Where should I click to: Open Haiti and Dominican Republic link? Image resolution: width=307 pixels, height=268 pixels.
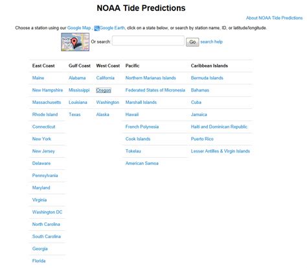click(219, 127)
